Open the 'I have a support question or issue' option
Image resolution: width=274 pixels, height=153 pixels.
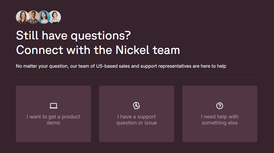(x=136, y=114)
